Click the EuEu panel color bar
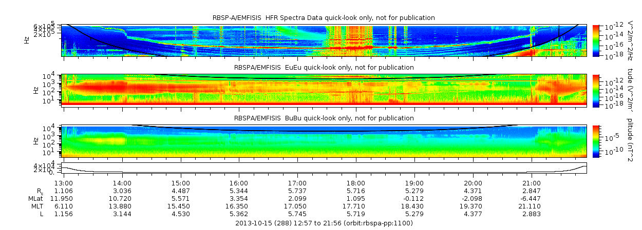The image size is (642, 230). pos(596,90)
